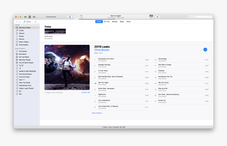Select track Smile feat. Jacquees

[121, 89]
